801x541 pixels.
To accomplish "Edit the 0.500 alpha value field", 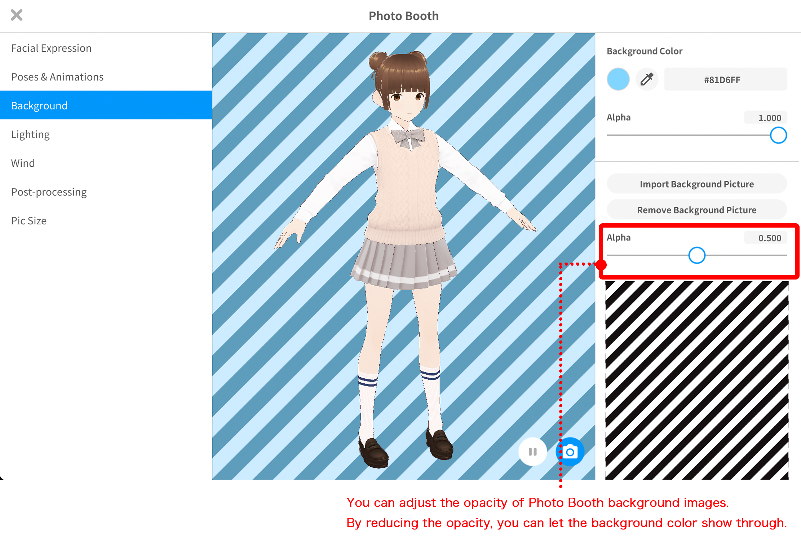I will 766,238.
